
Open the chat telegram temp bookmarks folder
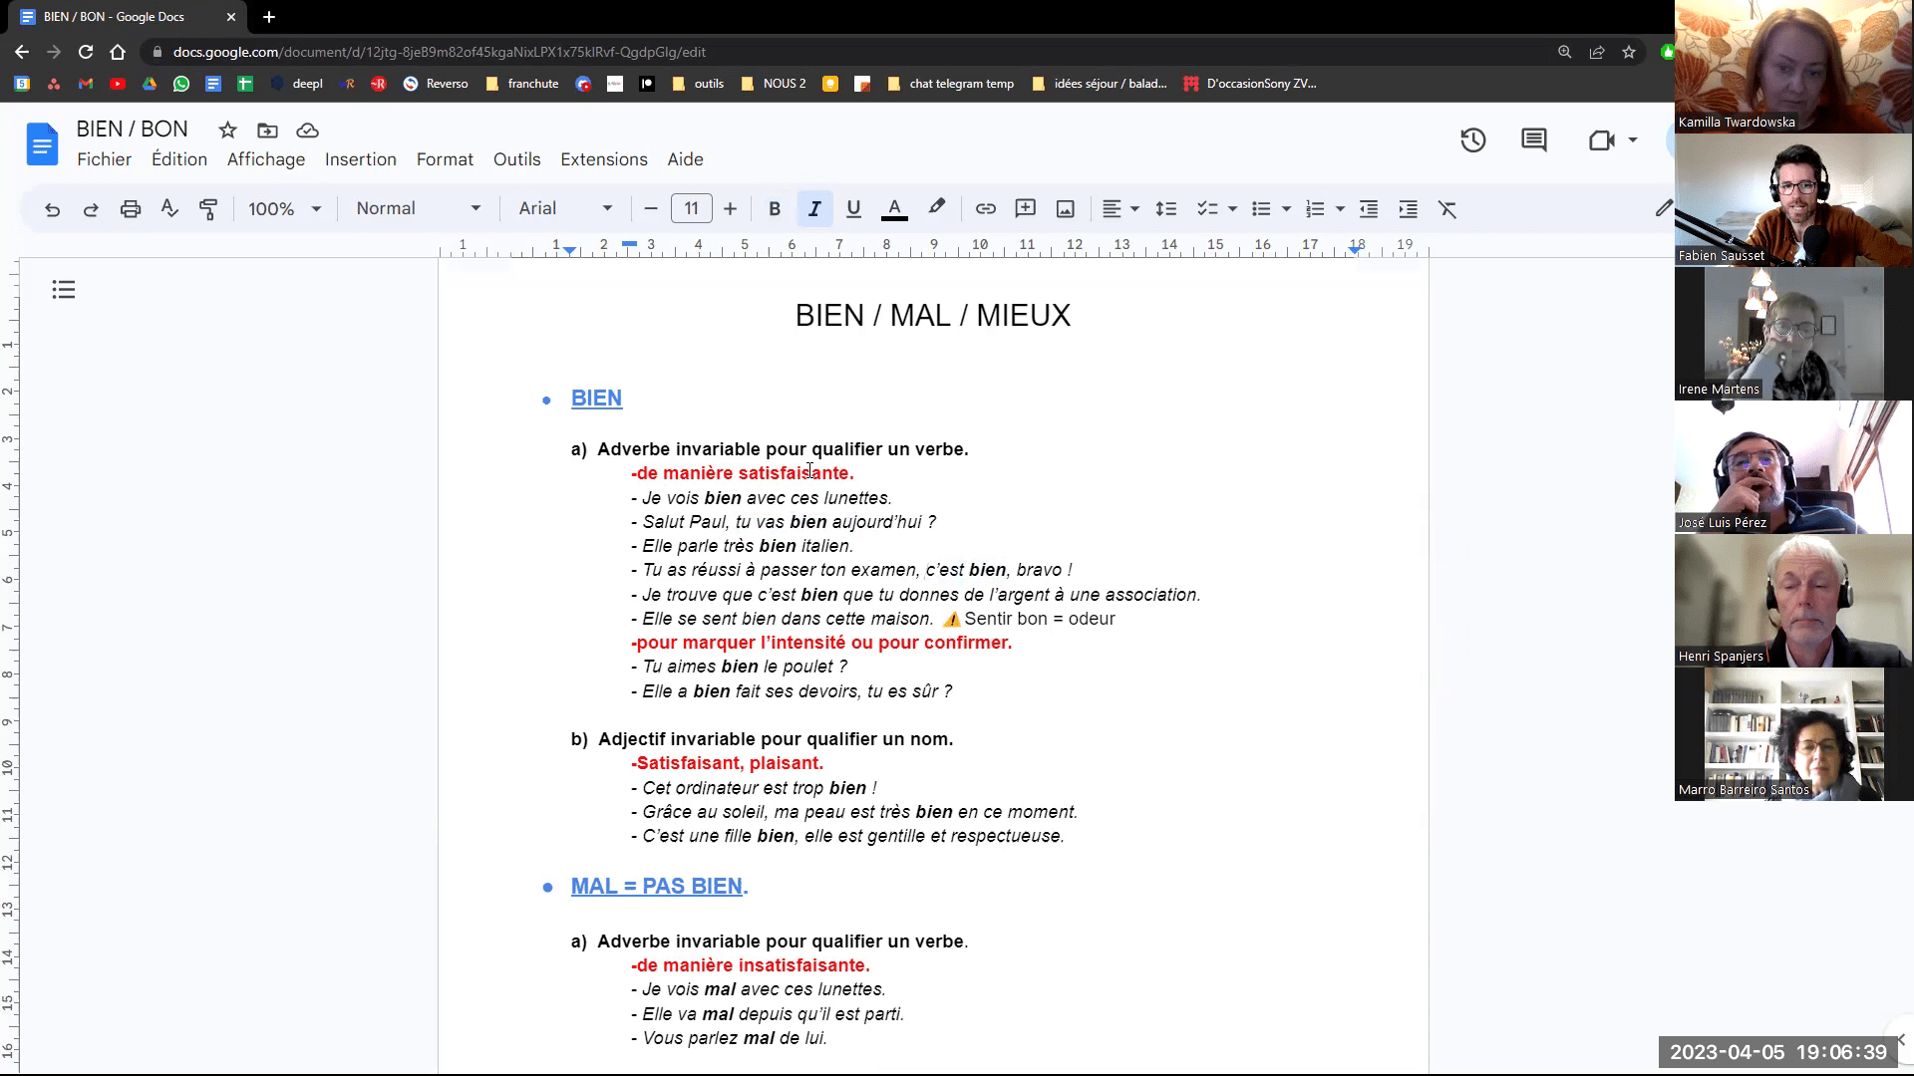(x=950, y=84)
